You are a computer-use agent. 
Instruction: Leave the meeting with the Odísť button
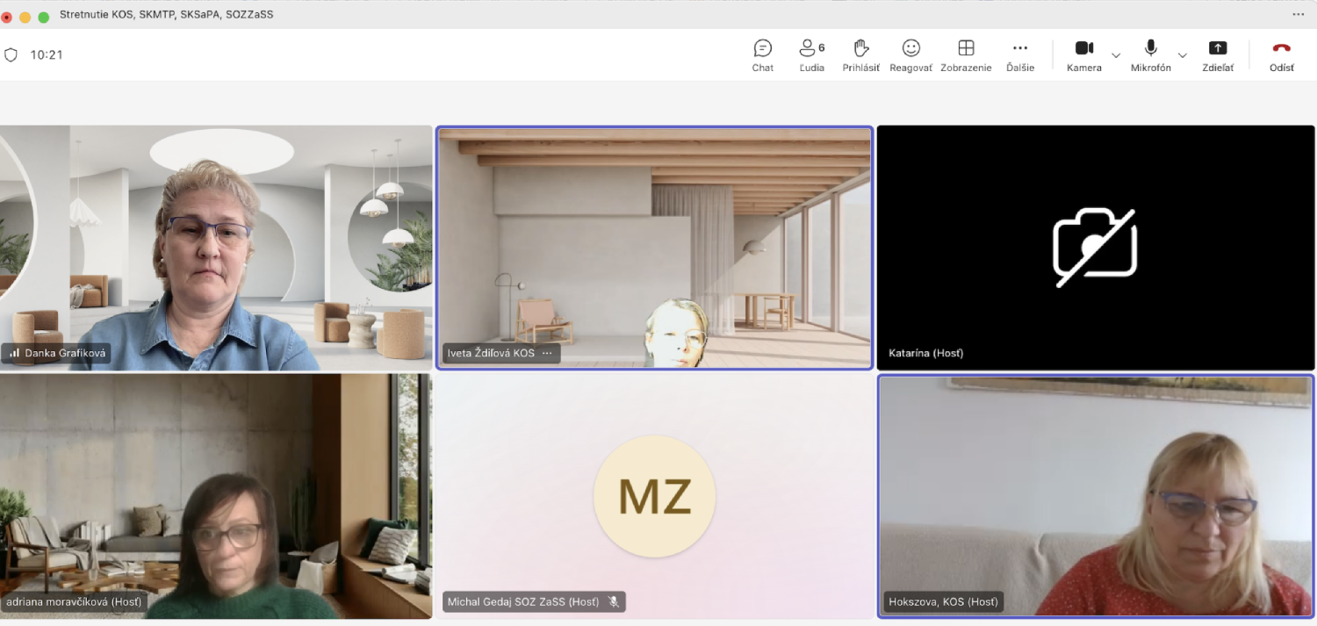[x=1281, y=54]
